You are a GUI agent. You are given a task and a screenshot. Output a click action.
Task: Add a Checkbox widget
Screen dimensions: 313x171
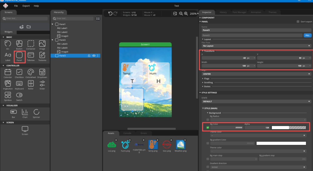click(19, 74)
